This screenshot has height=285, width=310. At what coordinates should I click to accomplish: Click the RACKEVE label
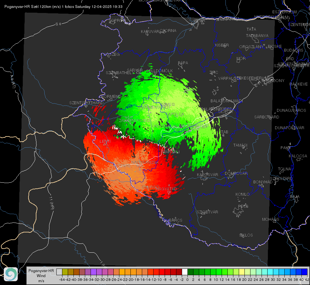(299, 84)
